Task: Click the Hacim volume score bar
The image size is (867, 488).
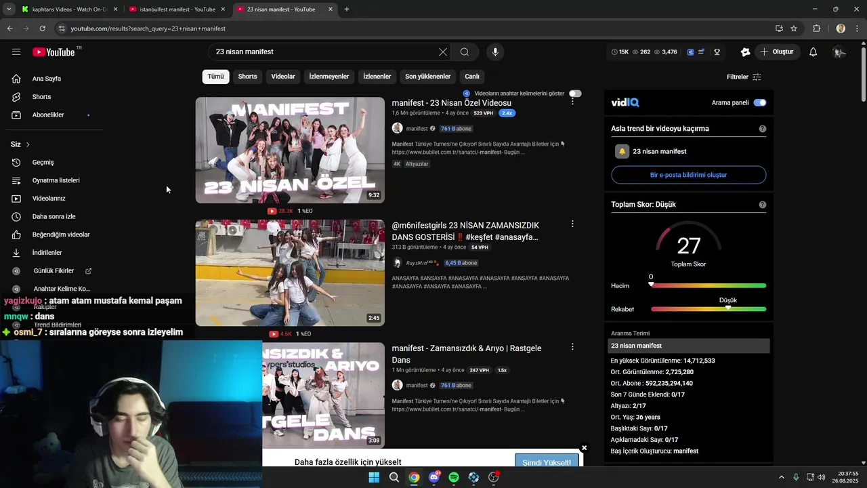Action: point(709,285)
